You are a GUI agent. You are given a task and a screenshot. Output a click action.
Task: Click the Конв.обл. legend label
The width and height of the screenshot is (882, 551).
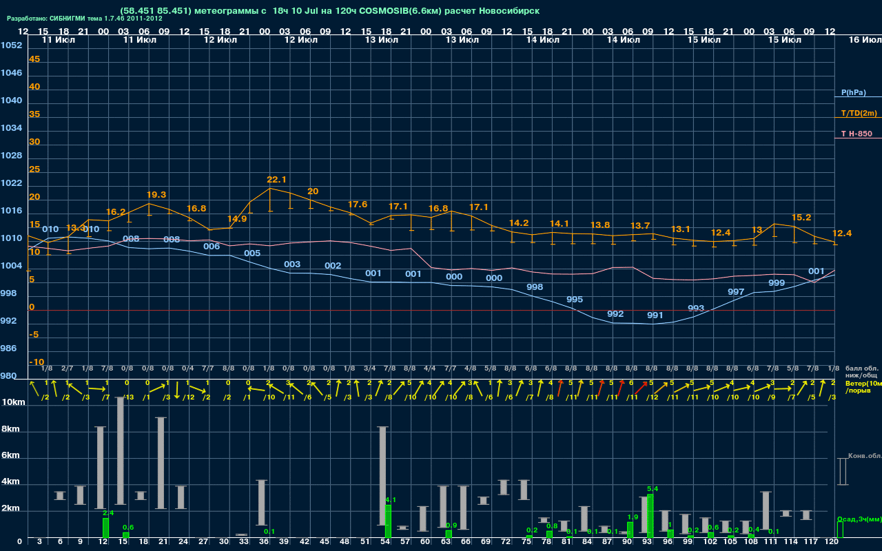pos(864,456)
